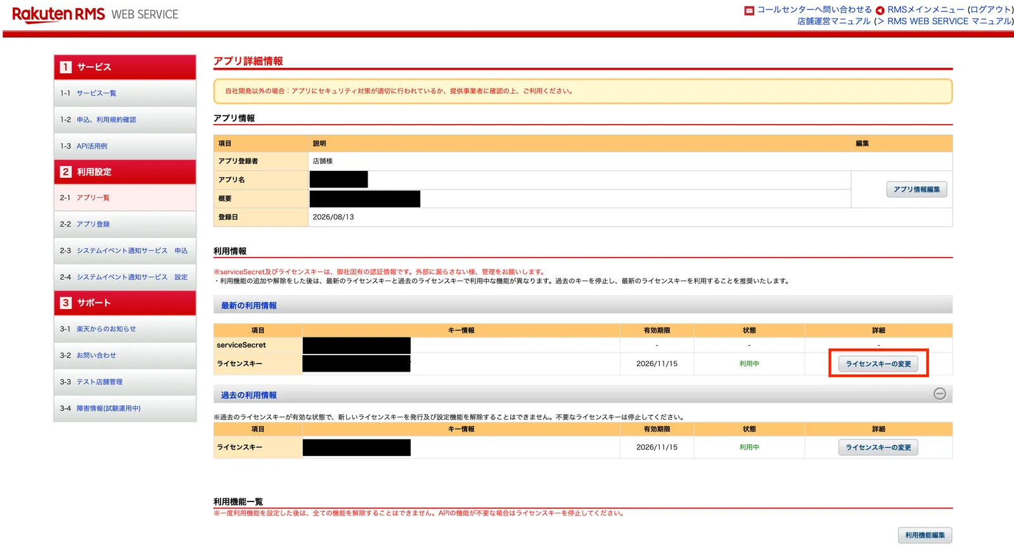Open 2-3 システムイベント通知サービス 申込
This screenshot has width=1014, height=547.
tap(125, 251)
